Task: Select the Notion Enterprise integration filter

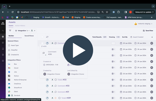Action: (17, 80)
